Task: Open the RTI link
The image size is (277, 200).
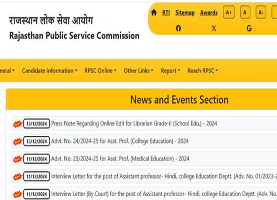Action: click(x=166, y=13)
